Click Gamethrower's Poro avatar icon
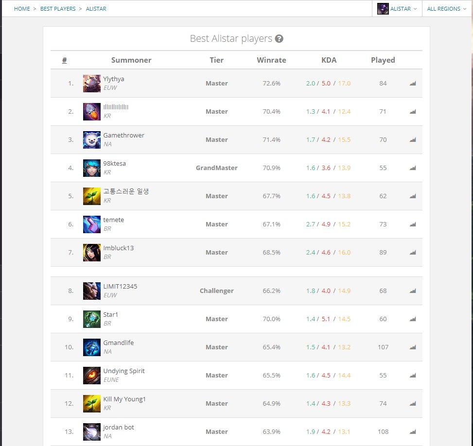Viewport: 473px width, 446px height. point(92,139)
